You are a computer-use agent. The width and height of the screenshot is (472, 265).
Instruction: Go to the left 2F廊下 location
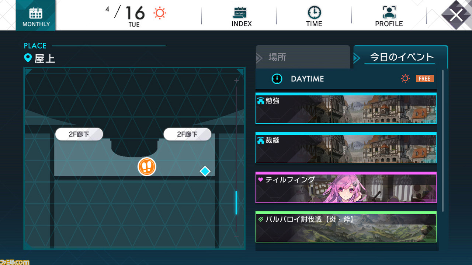(79, 134)
